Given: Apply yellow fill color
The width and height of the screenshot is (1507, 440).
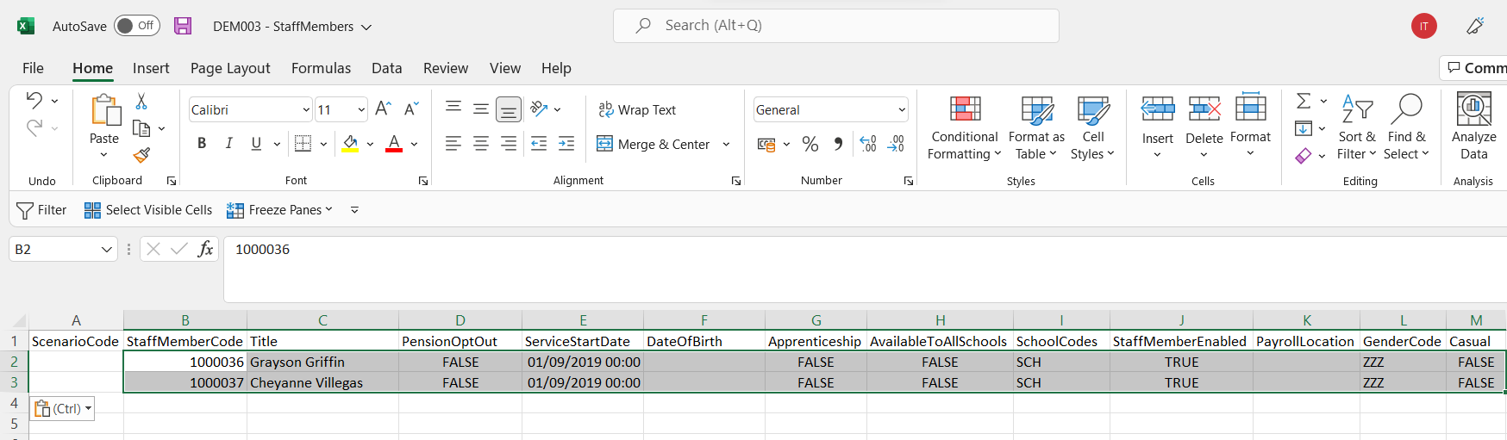Looking at the screenshot, I should click(350, 144).
